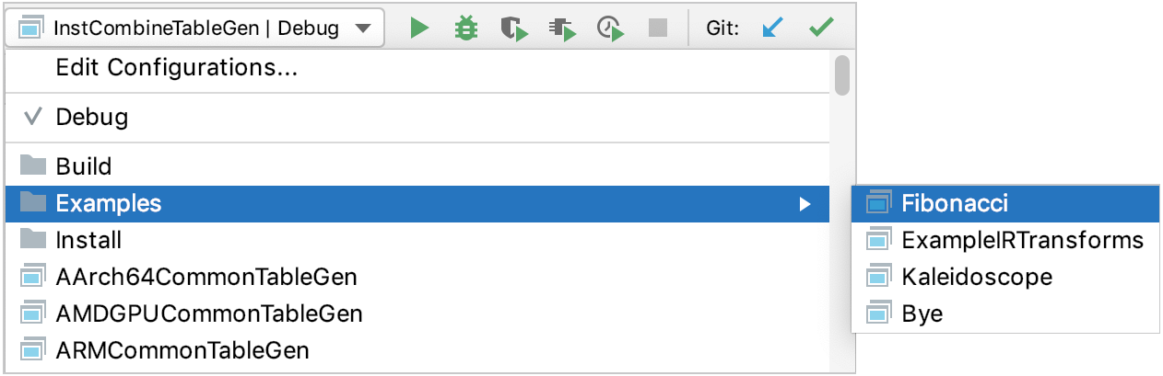Viewport: 1163px width, 376px height.
Task: Pick ExampleIRTransforms target from submenu
Action: pyautogui.click(x=1006, y=240)
